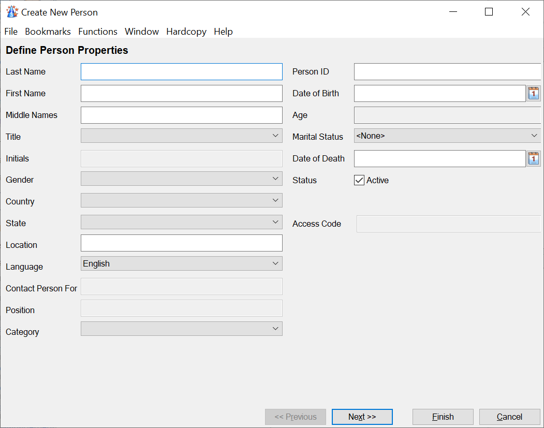Open the Gender dropdown list
This screenshot has width=544, height=428.
181,179
